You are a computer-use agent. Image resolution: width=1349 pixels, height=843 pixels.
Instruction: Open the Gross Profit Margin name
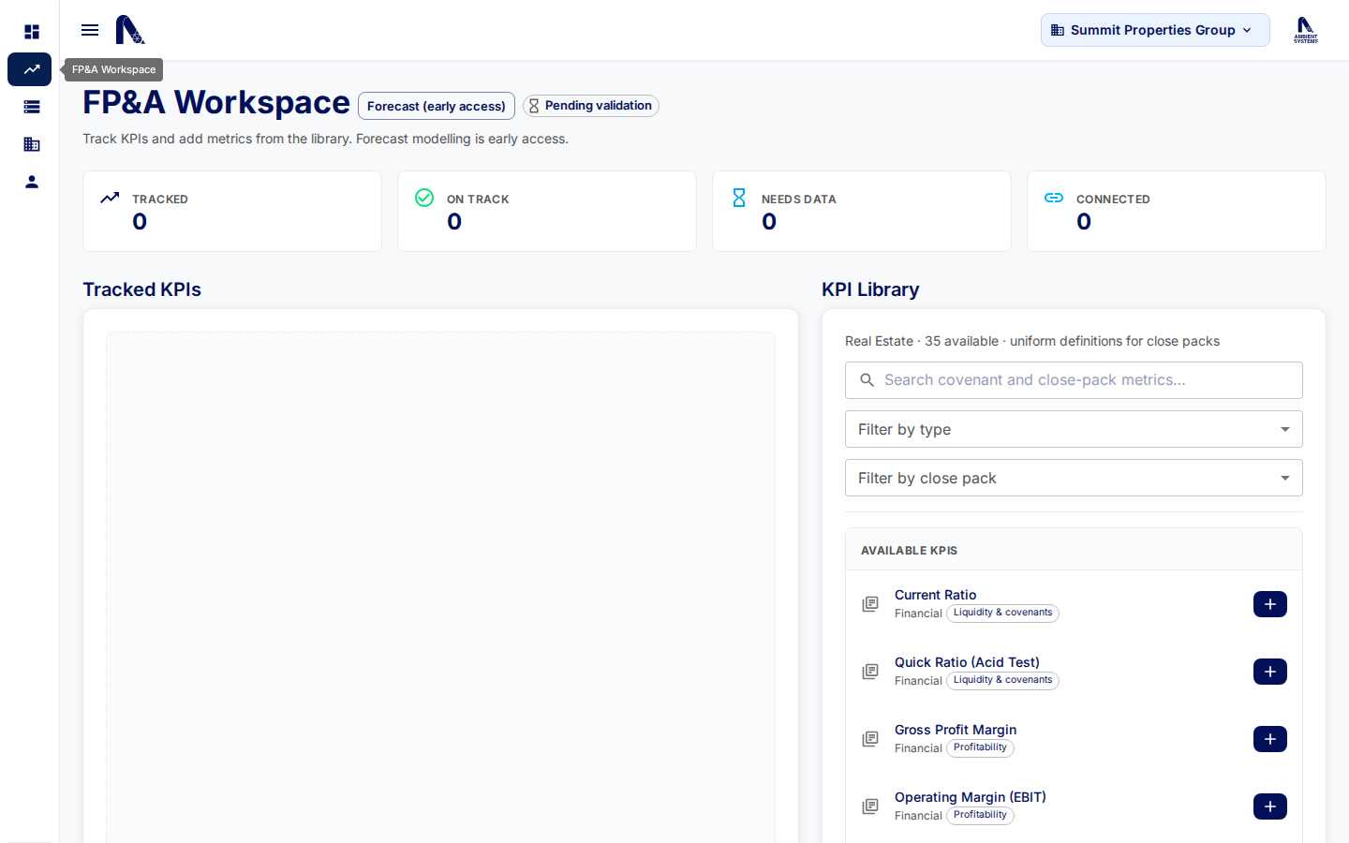956,730
